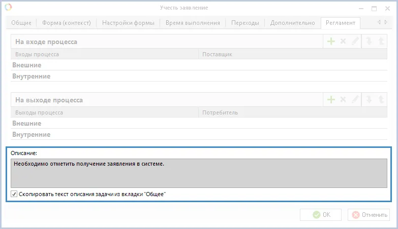
Task: Move process output down with arrow icon
Action: point(369,100)
